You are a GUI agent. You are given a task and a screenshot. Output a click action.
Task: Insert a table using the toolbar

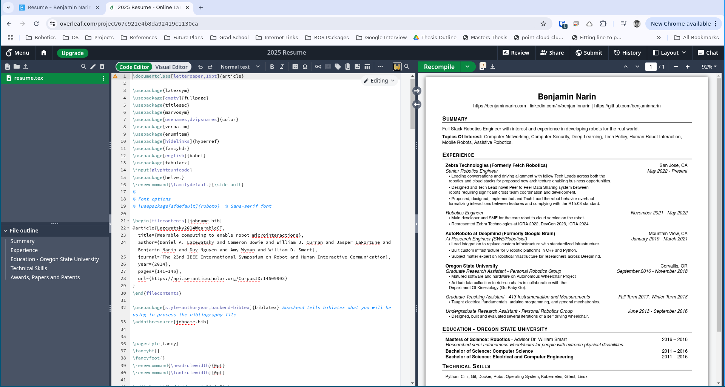[x=367, y=67]
